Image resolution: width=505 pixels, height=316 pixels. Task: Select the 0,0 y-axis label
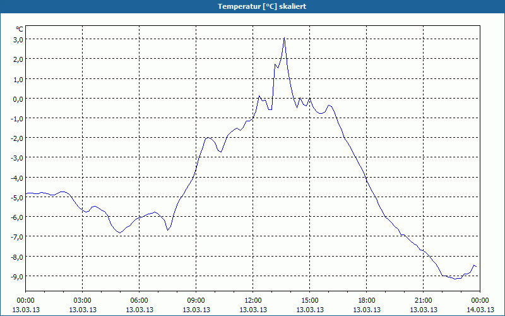pos(18,99)
